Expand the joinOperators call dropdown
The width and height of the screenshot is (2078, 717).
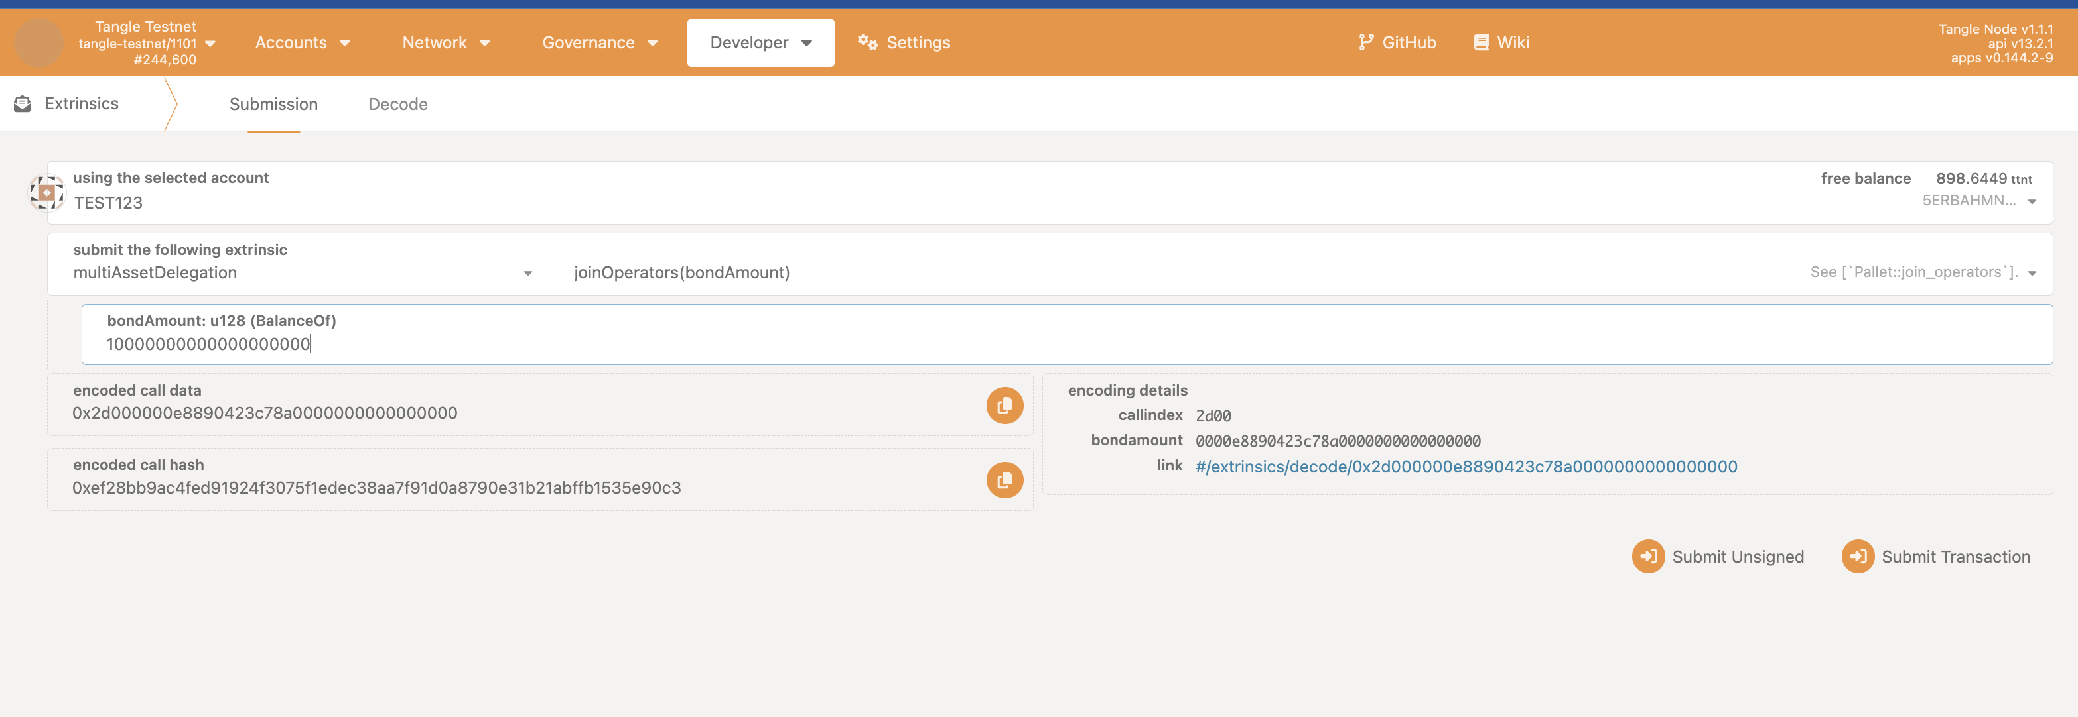coord(2031,273)
